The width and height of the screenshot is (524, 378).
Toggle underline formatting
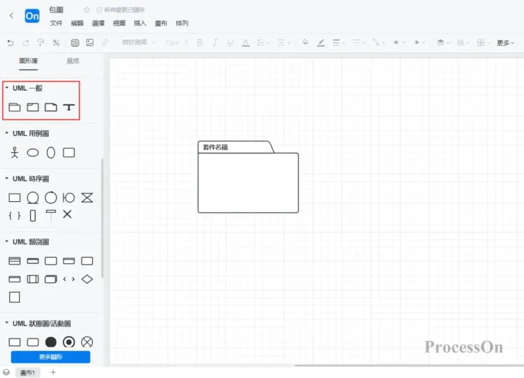(230, 42)
